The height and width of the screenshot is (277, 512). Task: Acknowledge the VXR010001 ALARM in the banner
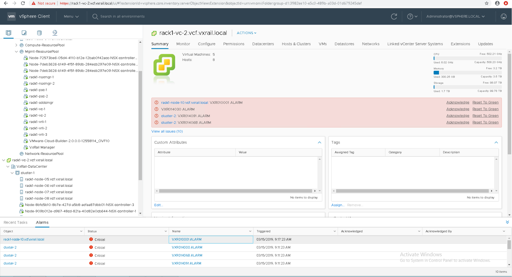(x=458, y=102)
